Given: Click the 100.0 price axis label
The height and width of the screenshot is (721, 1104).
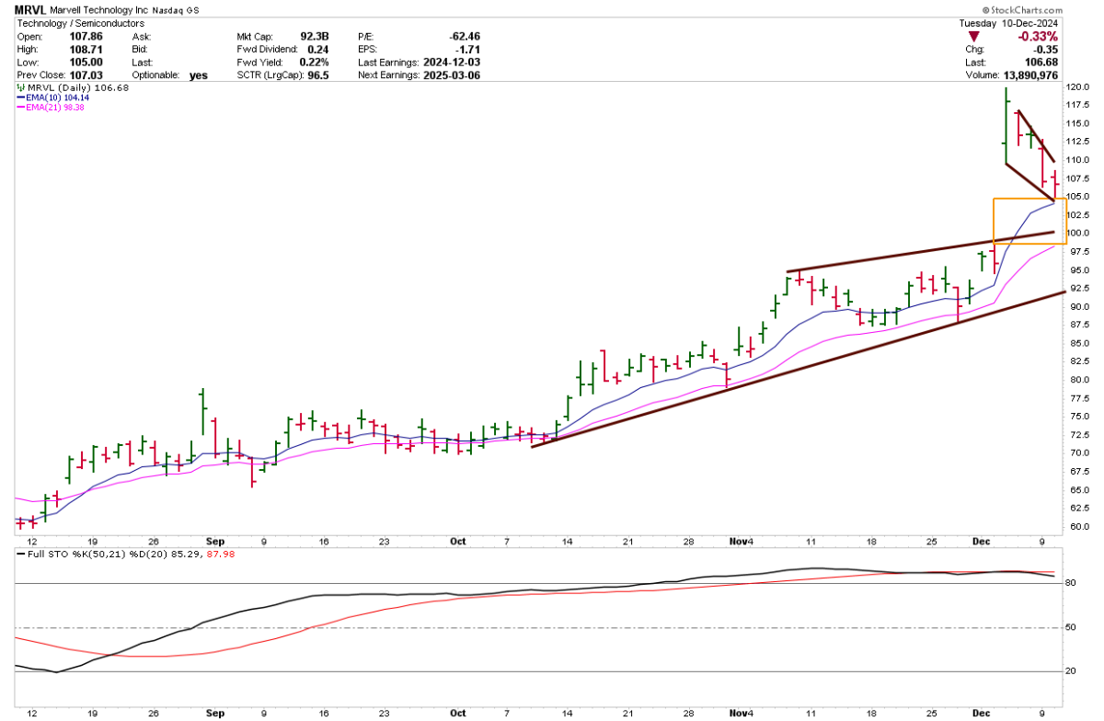Looking at the screenshot, I should [x=1078, y=234].
